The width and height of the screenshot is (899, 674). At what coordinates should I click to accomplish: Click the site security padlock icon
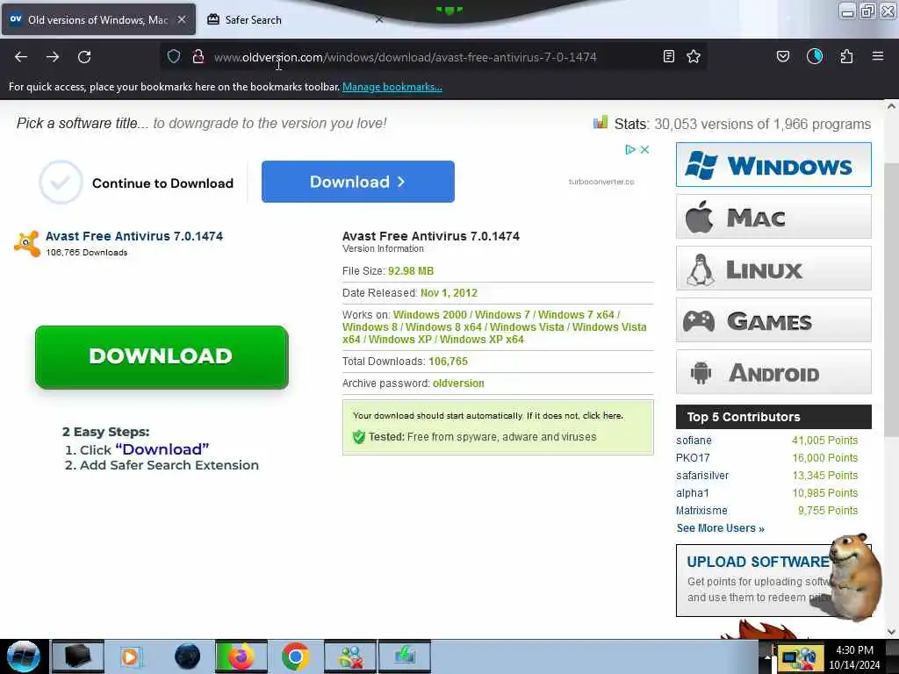pos(198,56)
